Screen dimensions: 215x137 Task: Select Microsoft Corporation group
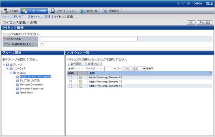32,85
